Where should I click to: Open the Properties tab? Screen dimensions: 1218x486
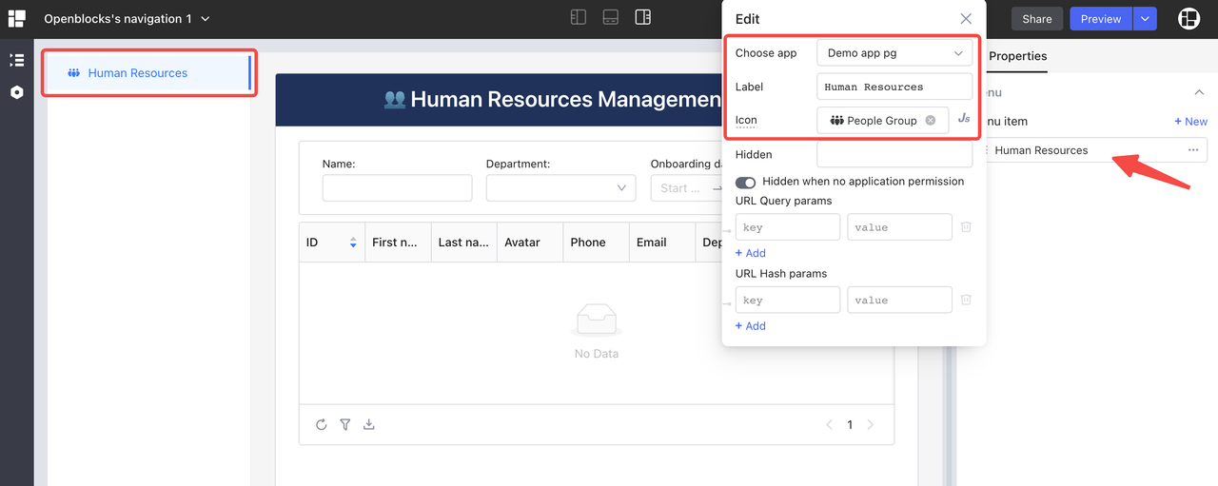click(x=1017, y=56)
